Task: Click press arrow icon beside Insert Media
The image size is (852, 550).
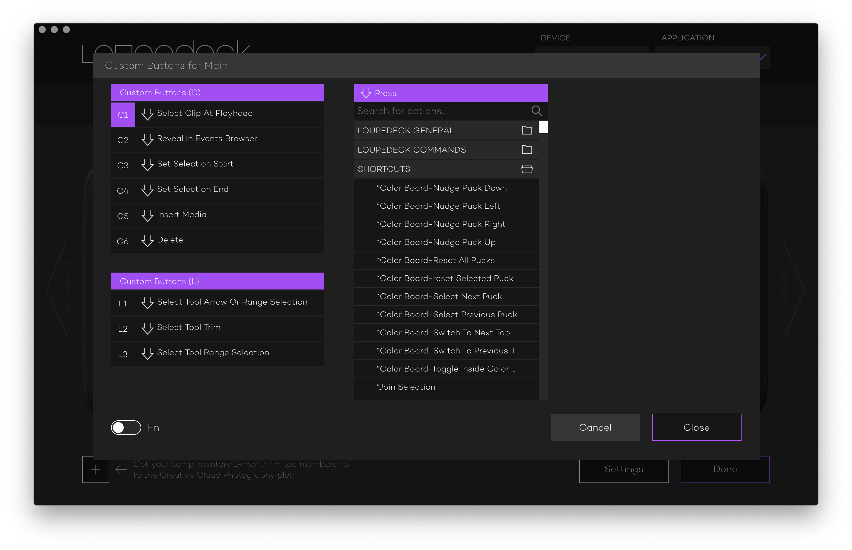Action: pyautogui.click(x=147, y=215)
